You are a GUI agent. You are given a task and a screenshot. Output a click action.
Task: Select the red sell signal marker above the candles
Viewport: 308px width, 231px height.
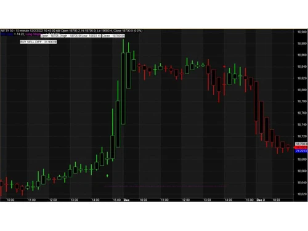[x=224, y=67]
